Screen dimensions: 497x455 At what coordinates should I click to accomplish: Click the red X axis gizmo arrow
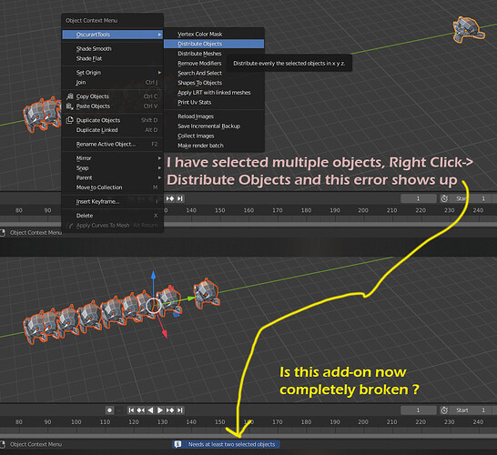tap(165, 333)
